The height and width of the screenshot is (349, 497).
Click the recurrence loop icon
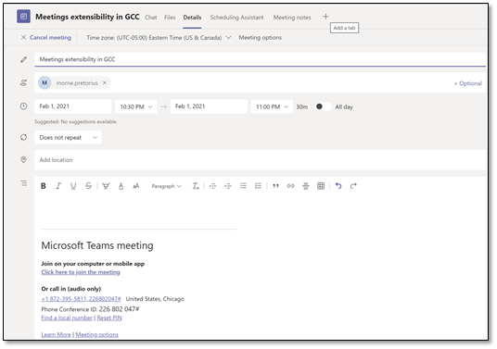23,137
